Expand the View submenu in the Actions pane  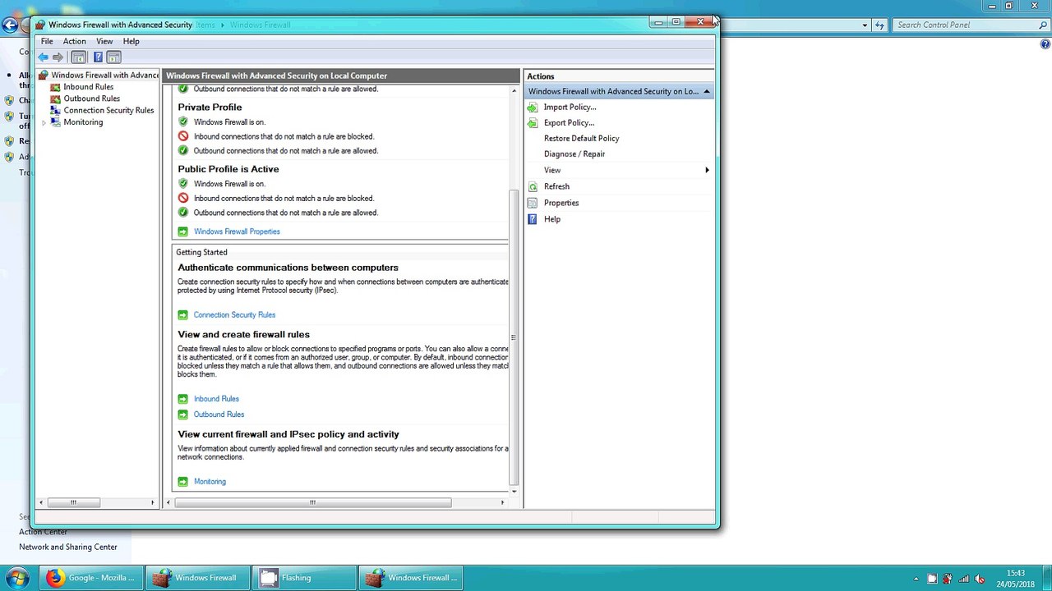click(619, 171)
